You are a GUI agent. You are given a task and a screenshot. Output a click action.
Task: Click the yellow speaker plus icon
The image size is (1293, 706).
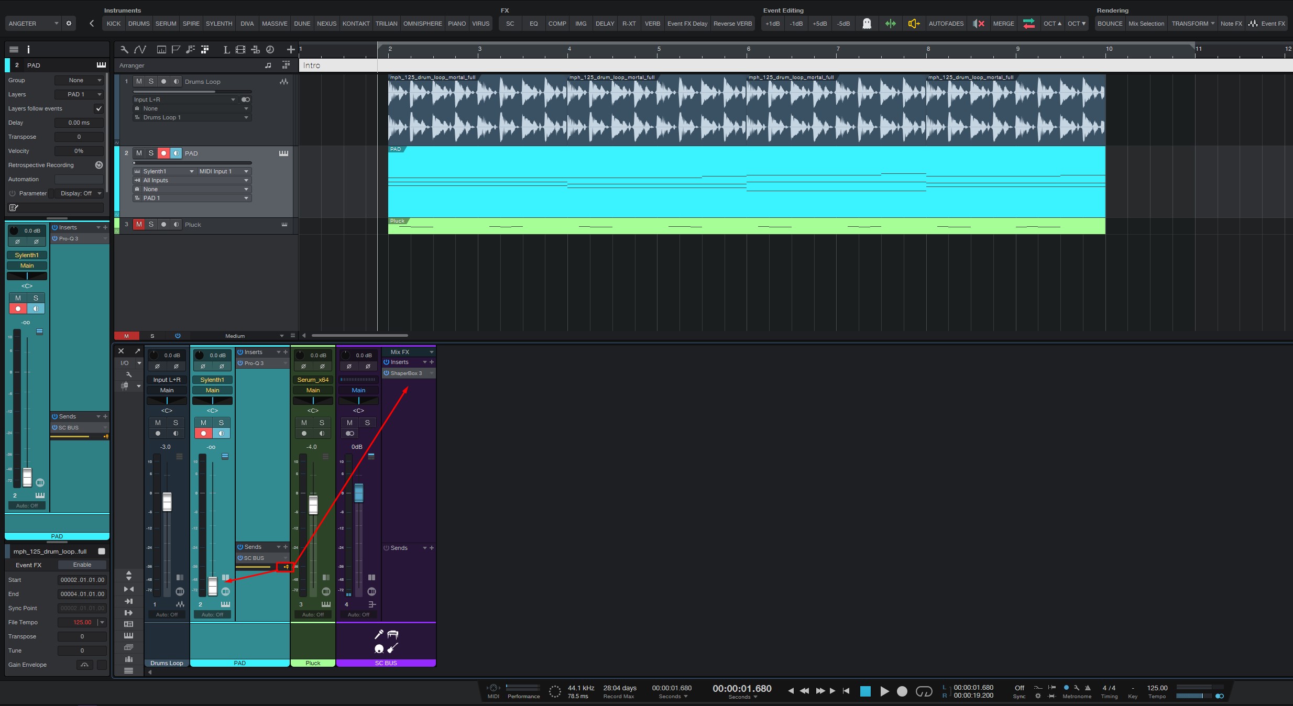[914, 24]
